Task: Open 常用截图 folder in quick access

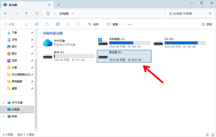Action: pyautogui.click(x=17, y=81)
